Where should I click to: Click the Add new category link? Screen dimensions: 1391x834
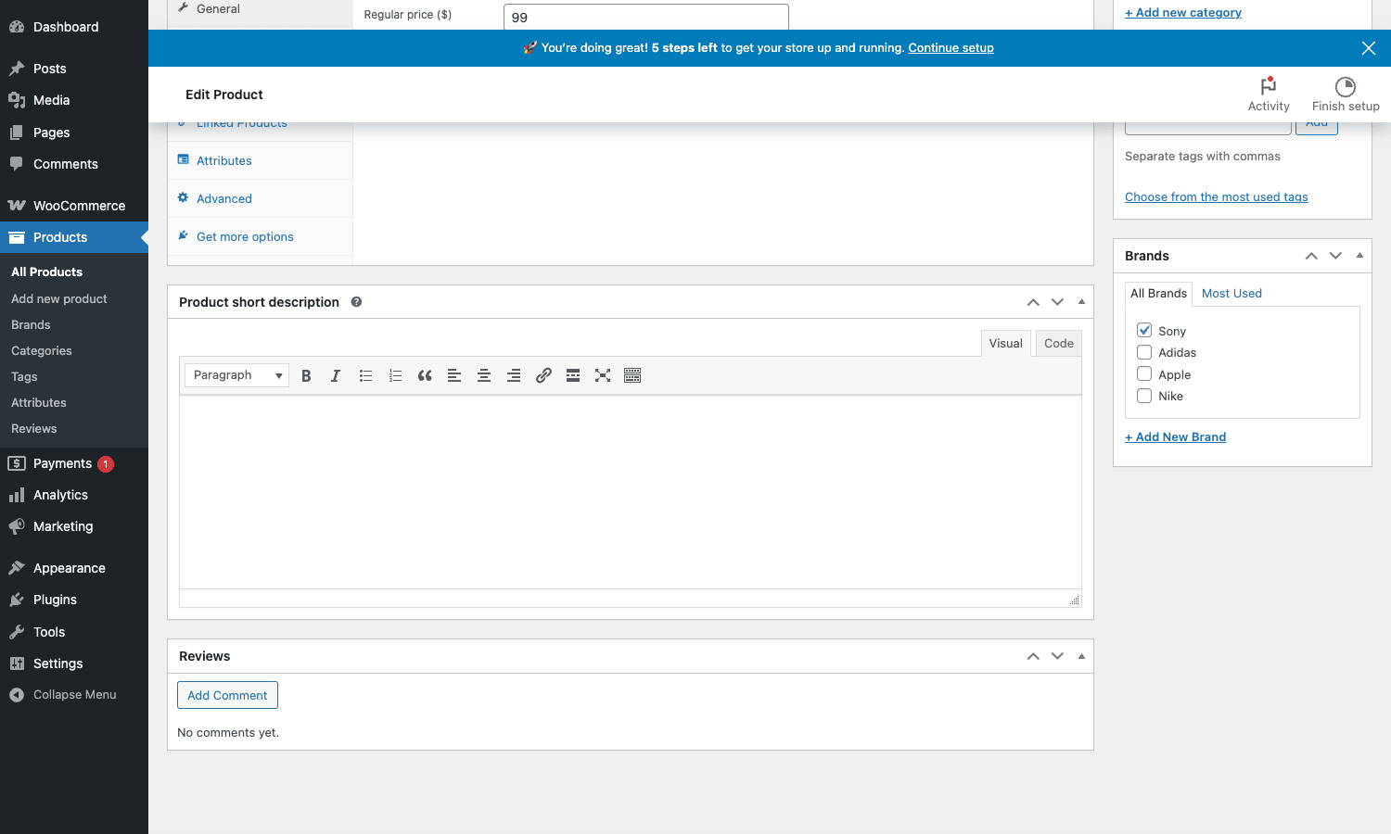(x=1182, y=13)
